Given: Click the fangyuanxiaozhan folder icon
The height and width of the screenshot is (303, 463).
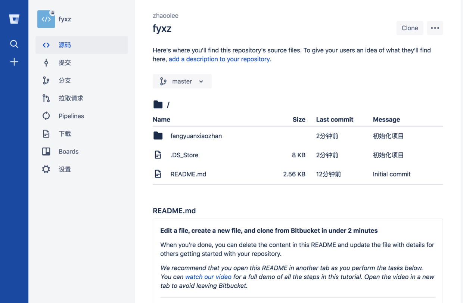Looking at the screenshot, I should point(158,136).
